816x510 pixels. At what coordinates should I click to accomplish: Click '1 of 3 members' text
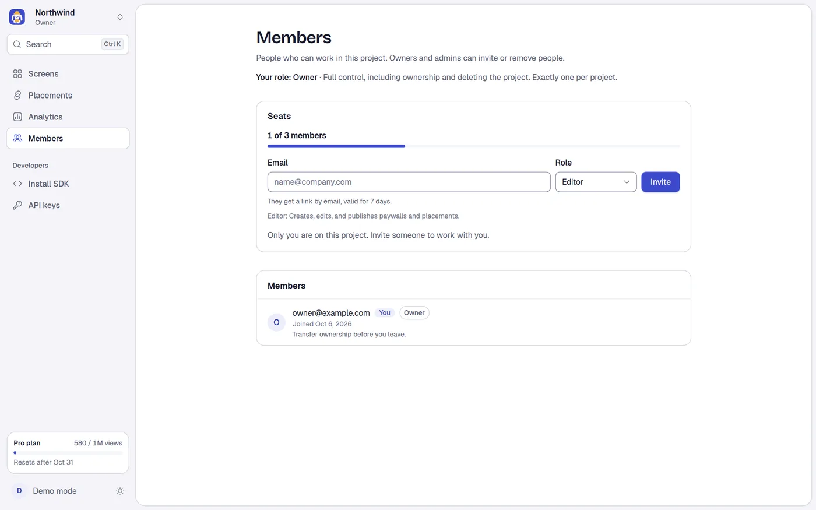297,135
